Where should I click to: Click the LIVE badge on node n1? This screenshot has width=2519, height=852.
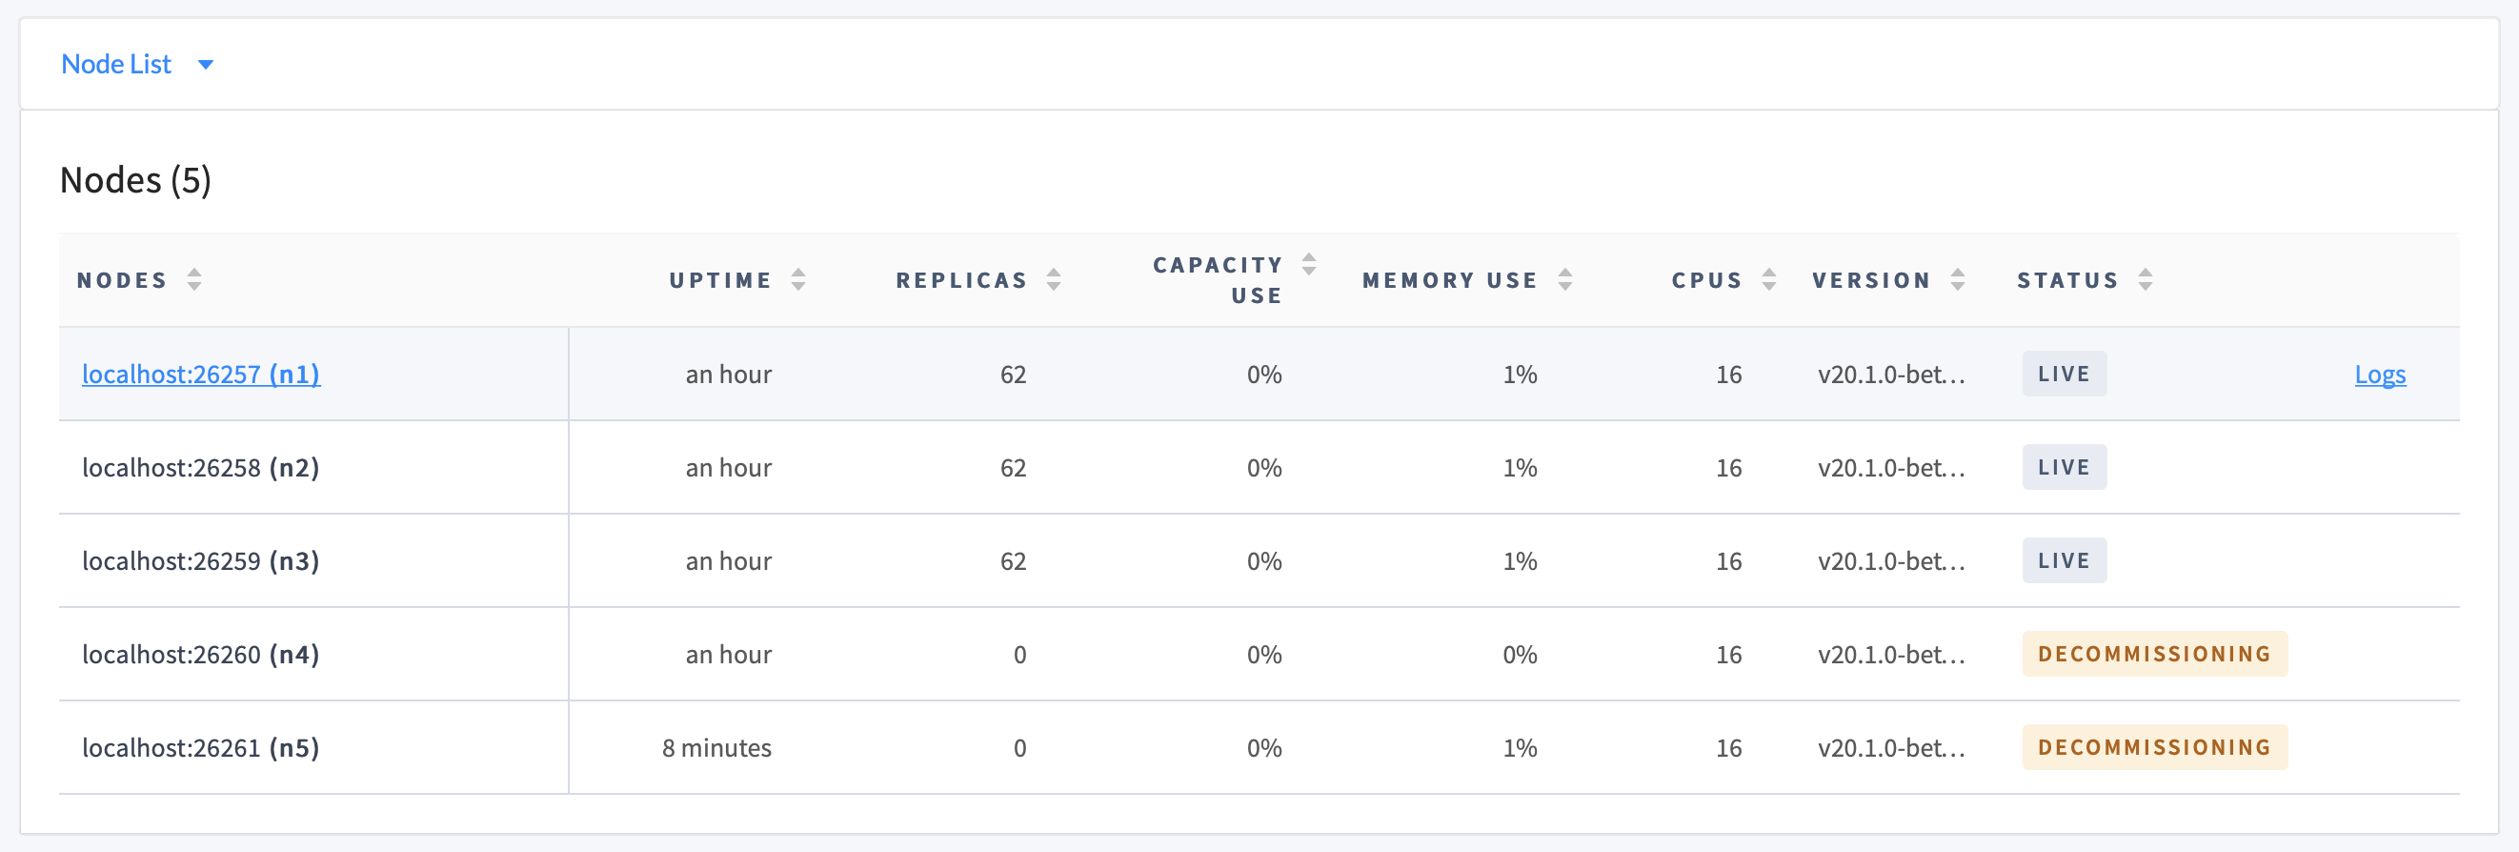click(x=2064, y=373)
